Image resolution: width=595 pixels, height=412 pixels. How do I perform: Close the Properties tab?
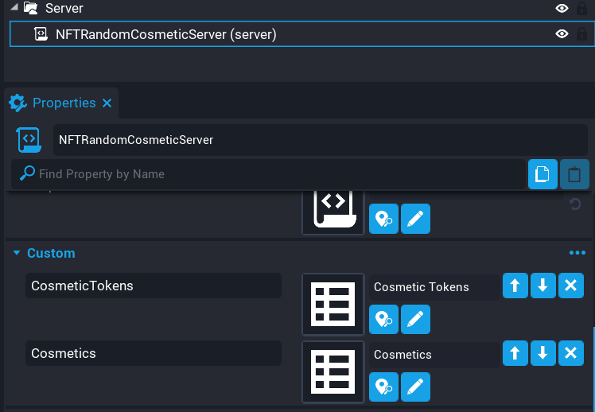pyautogui.click(x=107, y=103)
